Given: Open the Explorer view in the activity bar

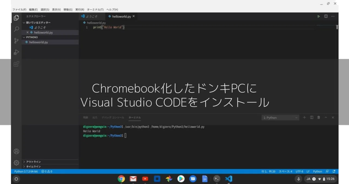Looking at the screenshot, I should coord(16,18).
